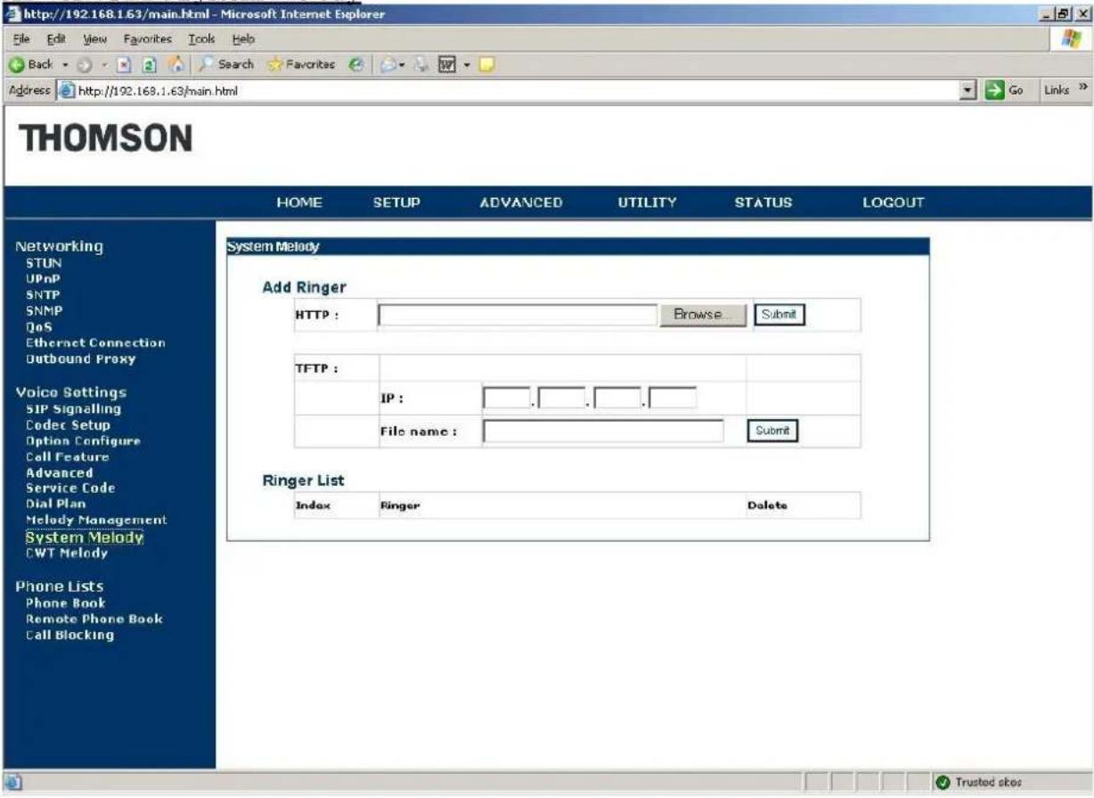Open UPnP sidebar link
This screenshot has width=1094, height=798.
(x=44, y=278)
